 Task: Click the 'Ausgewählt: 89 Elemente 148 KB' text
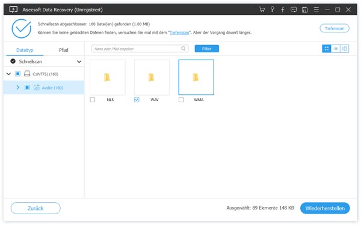(x=260, y=208)
